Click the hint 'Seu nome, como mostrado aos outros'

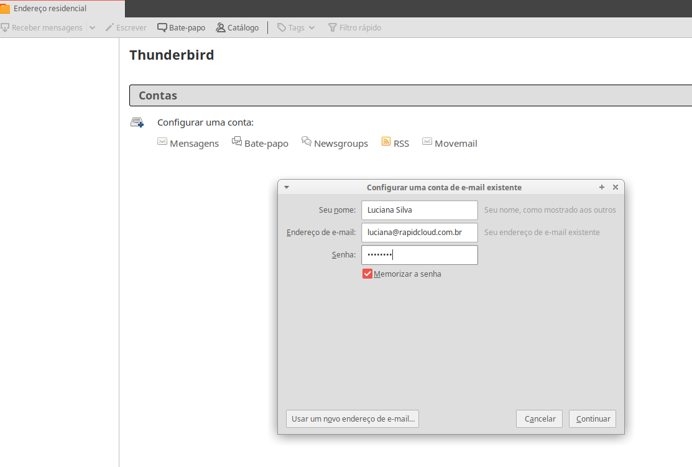click(x=550, y=210)
